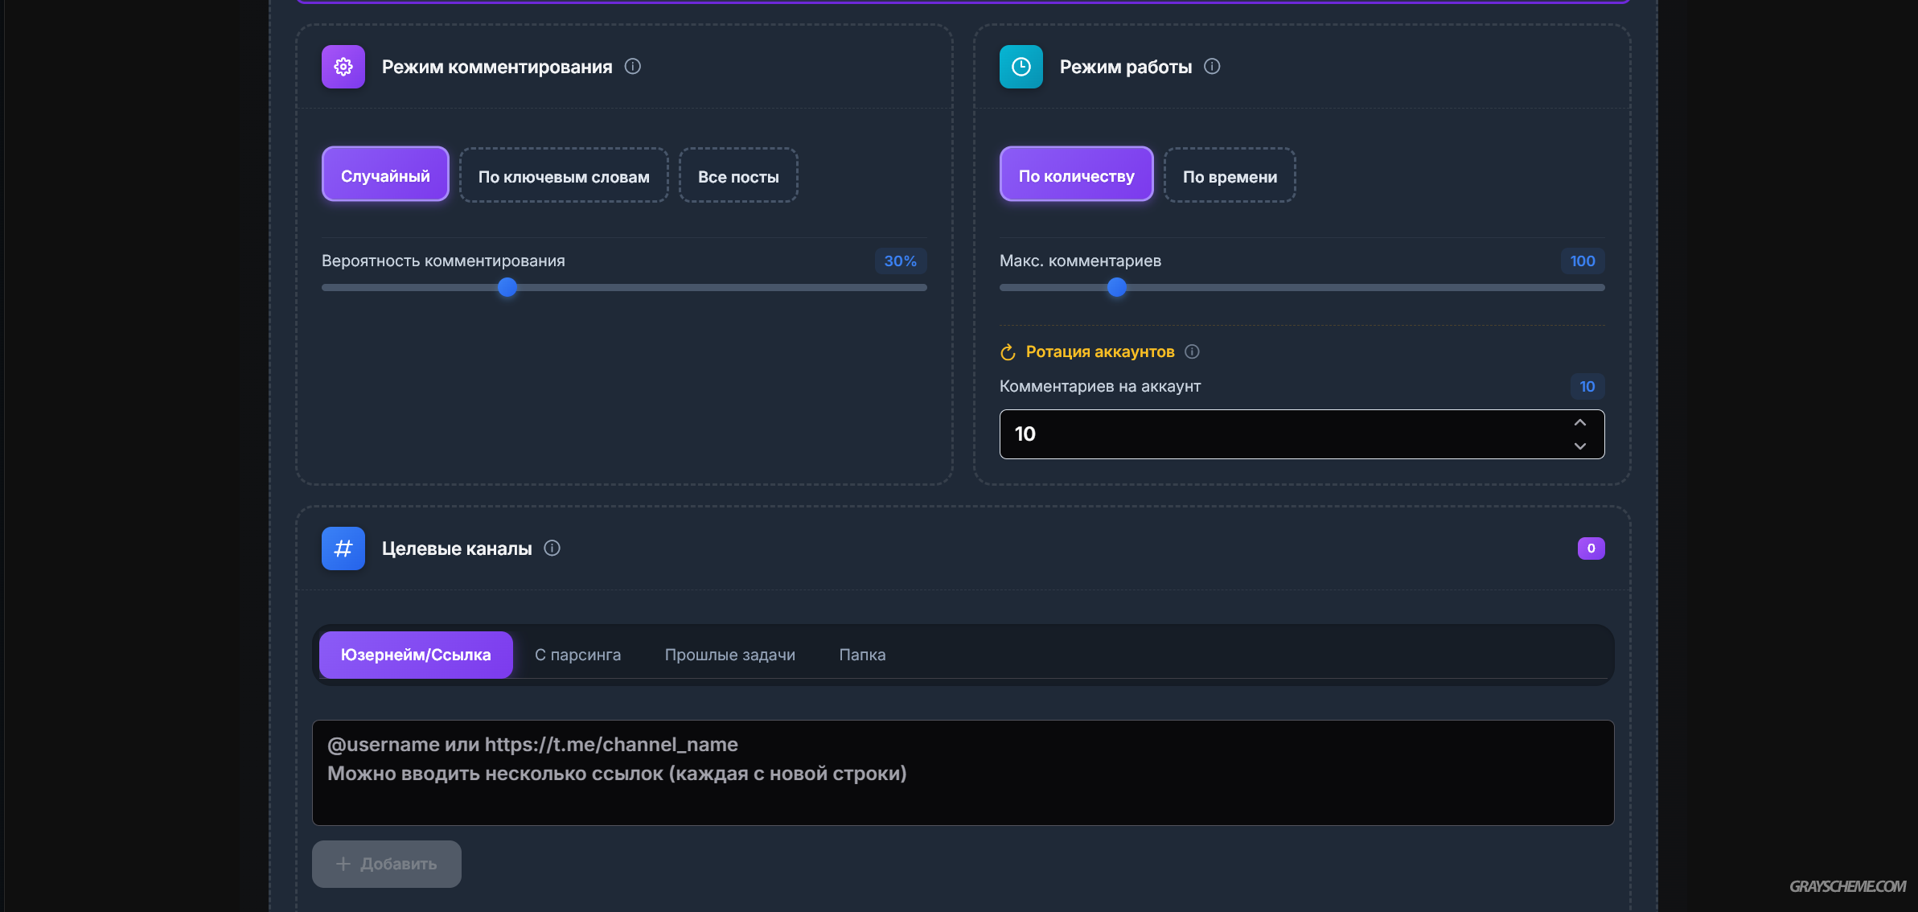Viewport: 1918px width, 912px height.
Task: Switch to Прошлые задачи tab
Action: click(729, 655)
